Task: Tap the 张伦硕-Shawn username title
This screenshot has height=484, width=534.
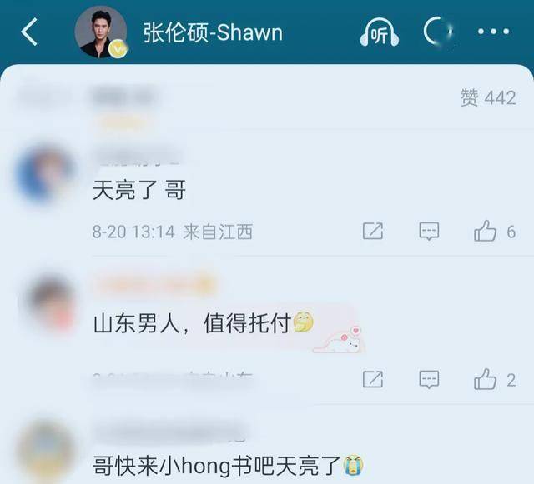Action: click(213, 33)
